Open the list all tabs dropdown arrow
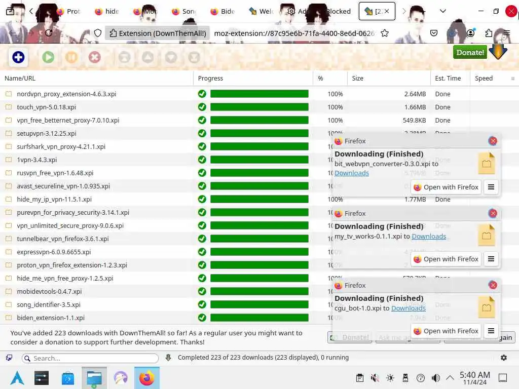 click(x=442, y=11)
